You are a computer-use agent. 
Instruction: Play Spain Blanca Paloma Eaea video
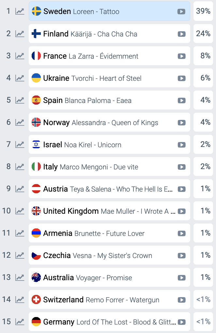point(181,100)
